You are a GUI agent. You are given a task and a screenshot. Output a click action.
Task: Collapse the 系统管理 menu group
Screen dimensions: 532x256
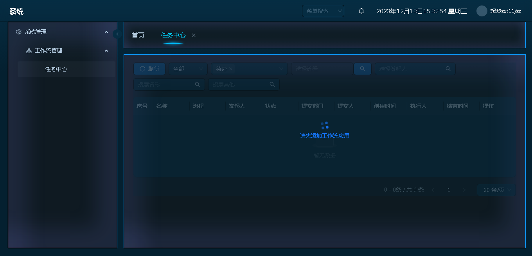[x=106, y=32]
